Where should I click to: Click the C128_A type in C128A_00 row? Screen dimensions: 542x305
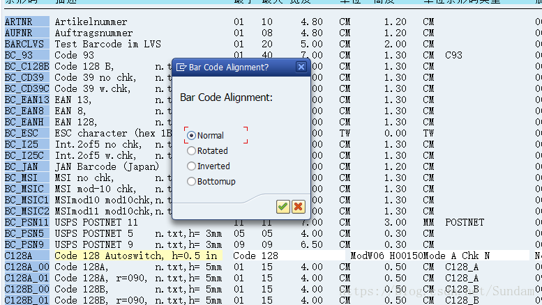pyautogui.click(x=462, y=267)
